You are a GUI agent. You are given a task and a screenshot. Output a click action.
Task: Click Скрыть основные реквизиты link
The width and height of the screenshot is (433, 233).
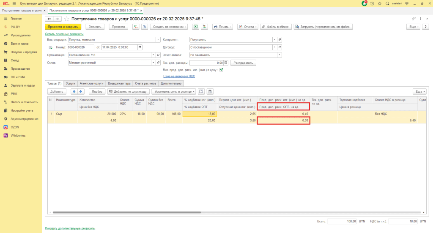point(64,34)
